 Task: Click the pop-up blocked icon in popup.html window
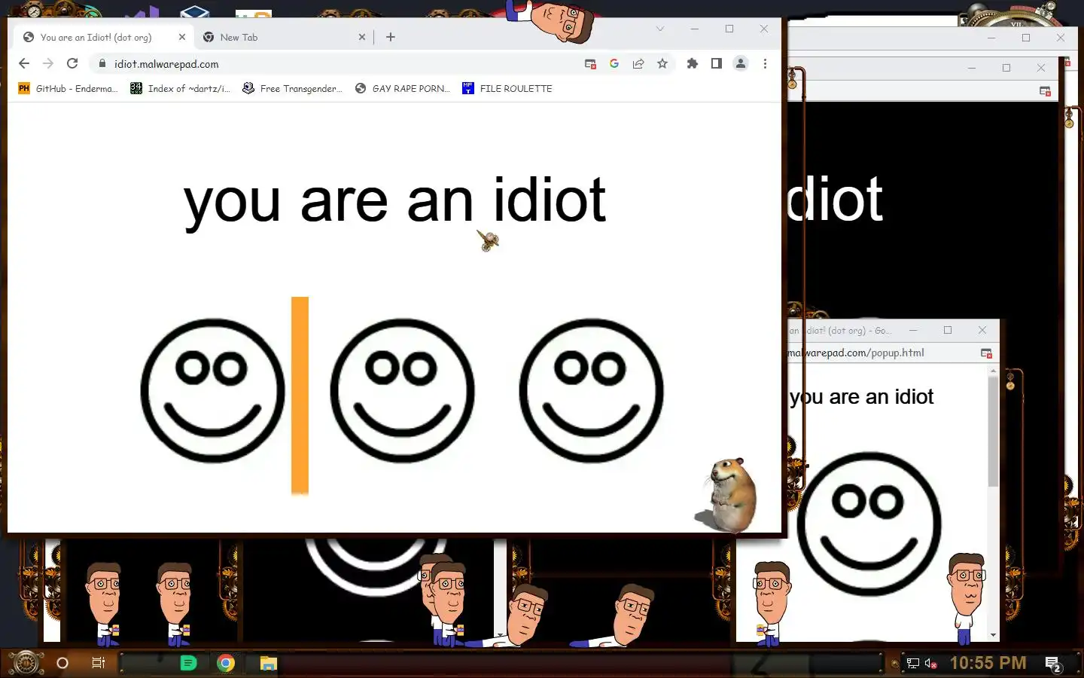(x=986, y=353)
